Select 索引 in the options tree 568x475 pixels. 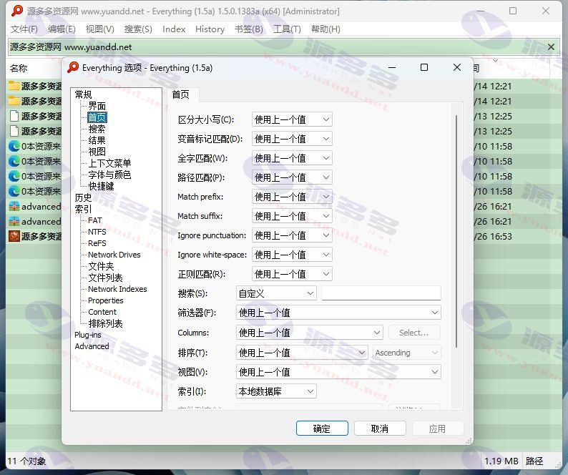pyautogui.click(x=83, y=210)
